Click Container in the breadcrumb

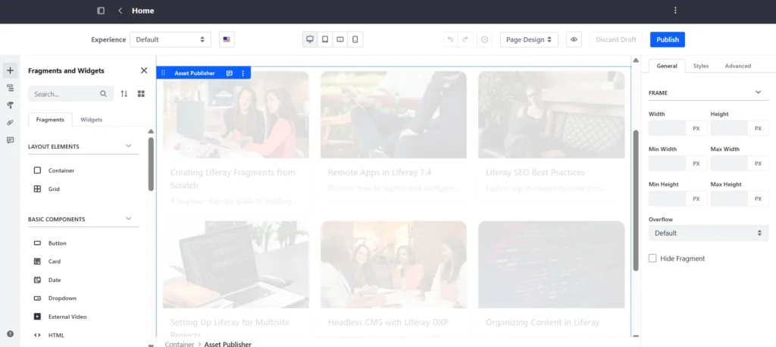(178, 344)
